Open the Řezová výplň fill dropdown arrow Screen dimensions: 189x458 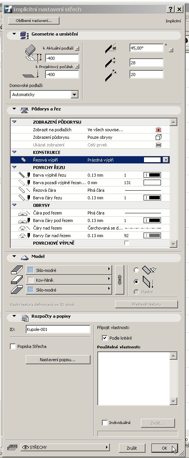166,160
